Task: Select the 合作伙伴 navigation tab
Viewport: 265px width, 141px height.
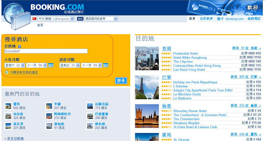Action: tap(206, 19)
